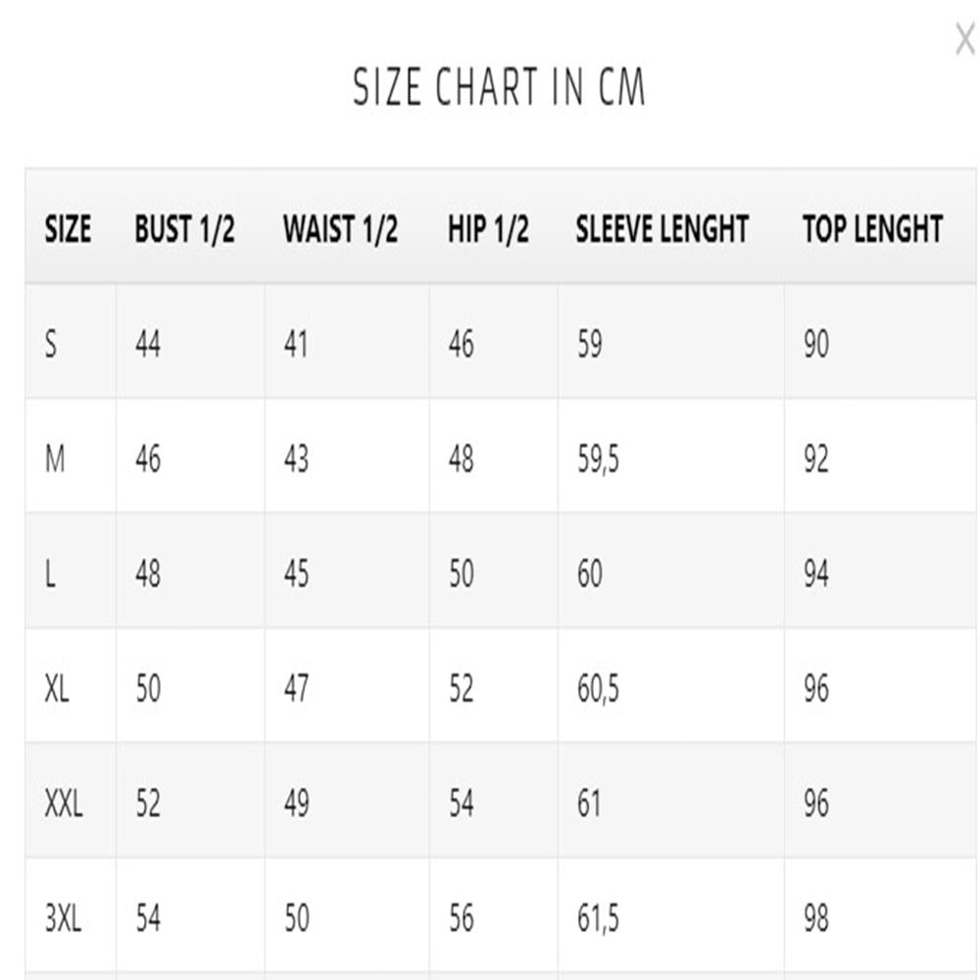Image resolution: width=980 pixels, height=980 pixels.
Task: Click top length value 90 in S row
Action: click(816, 344)
